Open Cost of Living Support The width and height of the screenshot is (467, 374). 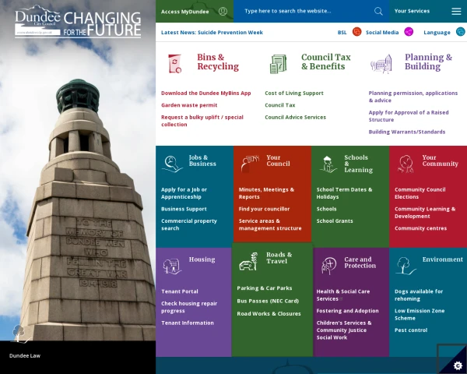(294, 93)
